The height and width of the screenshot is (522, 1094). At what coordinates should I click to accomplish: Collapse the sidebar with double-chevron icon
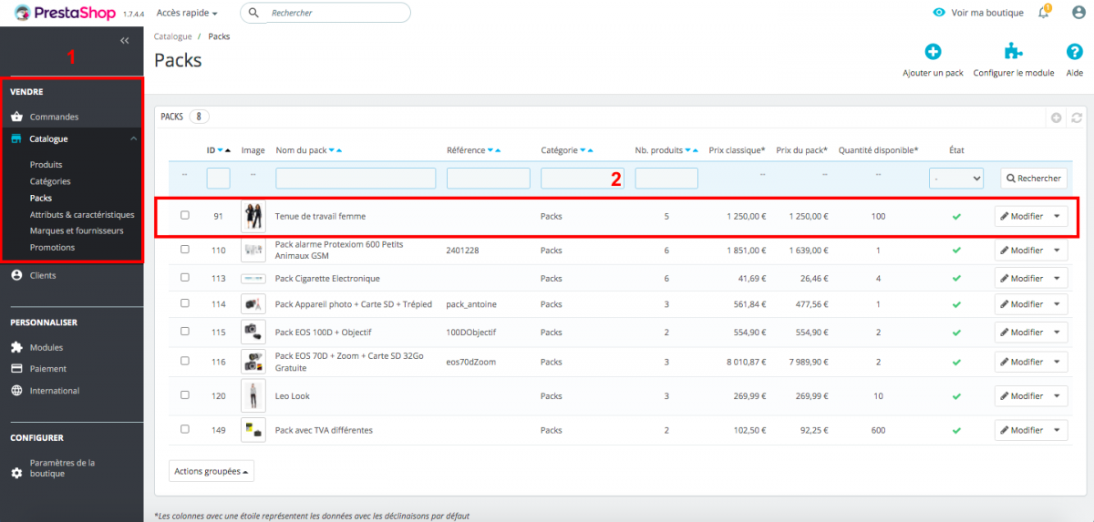tap(125, 41)
